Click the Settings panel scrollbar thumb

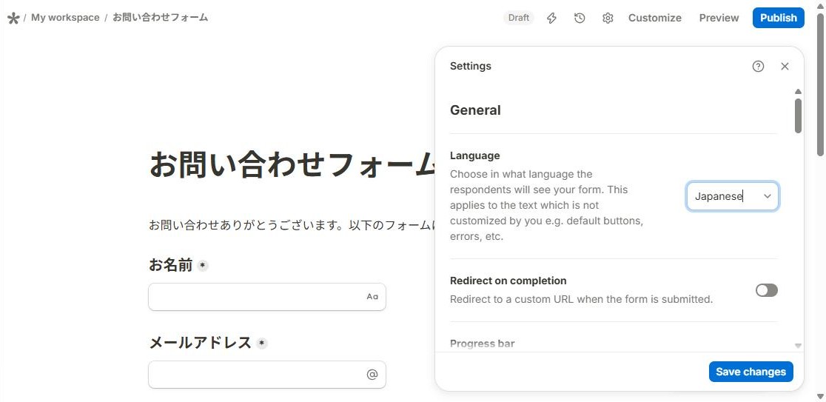coord(798,115)
